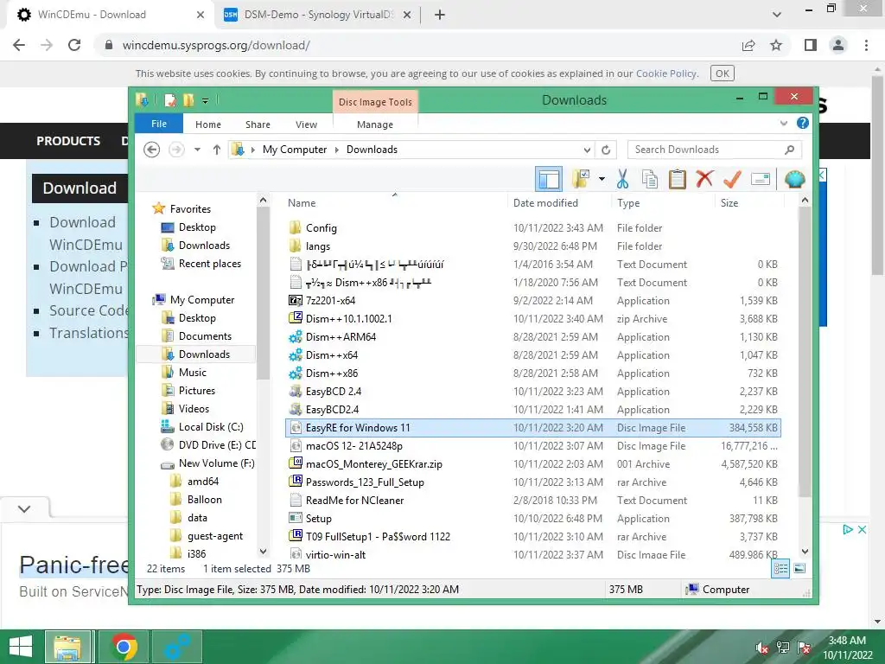Open Favorites Desktop in navigation pane
Image resolution: width=885 pixels, height=664 pixels.
click(x=197, y=227)
